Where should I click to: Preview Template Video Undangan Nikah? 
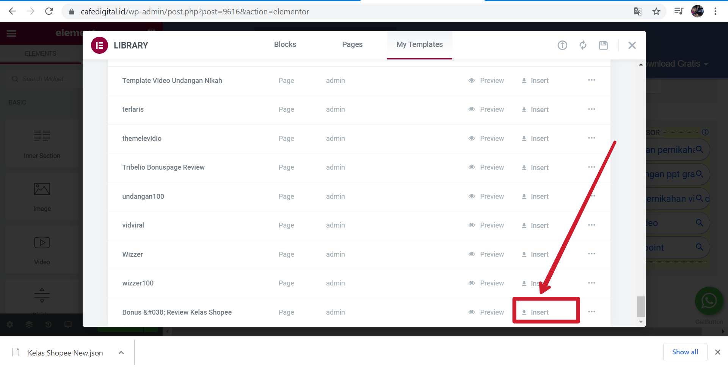486,81
